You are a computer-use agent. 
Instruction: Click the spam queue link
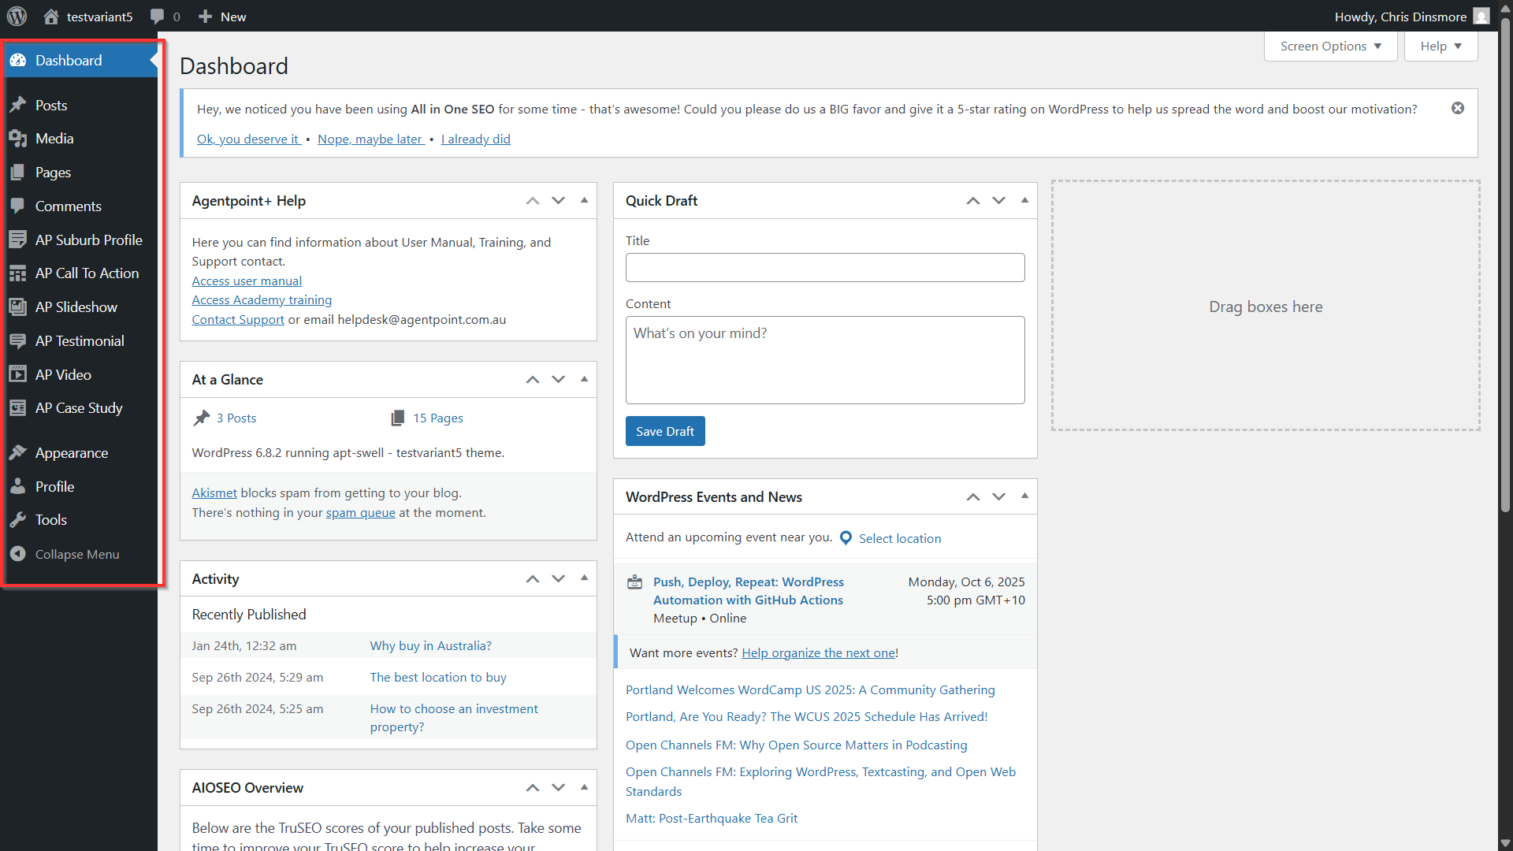pos(361,513)
